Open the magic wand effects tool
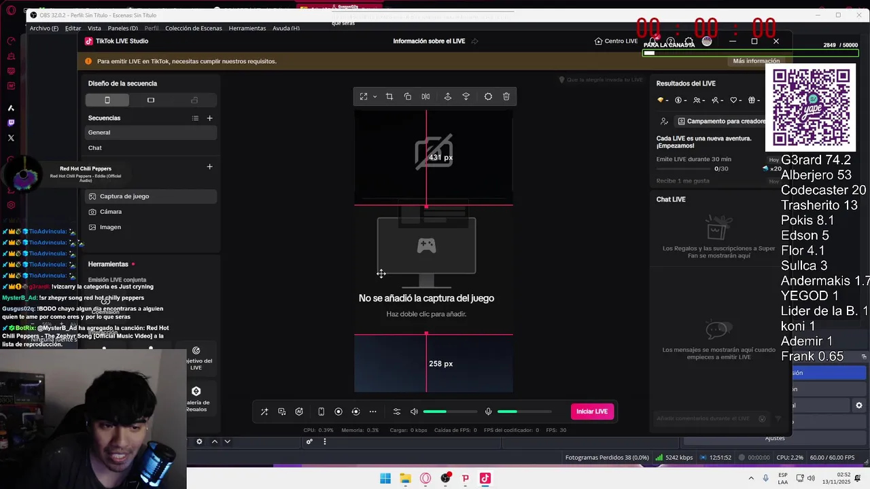The width and height of the screenshot is (870, 489). [x=264, y=412]
